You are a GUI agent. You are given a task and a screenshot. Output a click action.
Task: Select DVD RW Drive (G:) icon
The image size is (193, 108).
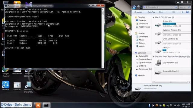158,63
